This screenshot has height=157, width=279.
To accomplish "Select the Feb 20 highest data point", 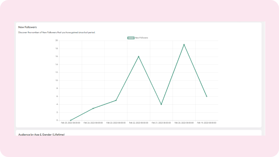I will (x=184, y=45).
